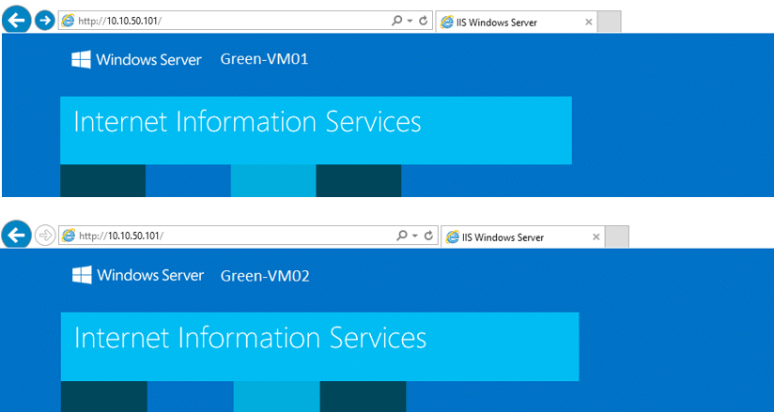Select IIS Windows Server tab in Green-VM02 window
Image resolution: width=774 pixels, height=412 pixels.
(x=523, y=237)
